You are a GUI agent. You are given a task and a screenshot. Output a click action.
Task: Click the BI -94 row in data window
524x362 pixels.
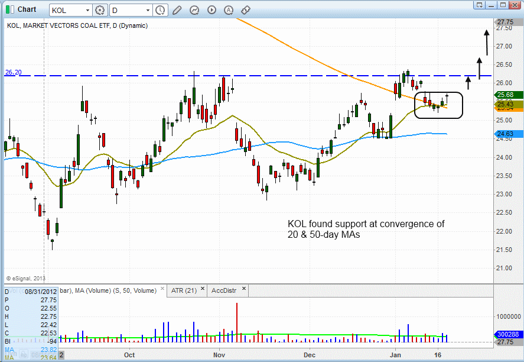point(31,341)
